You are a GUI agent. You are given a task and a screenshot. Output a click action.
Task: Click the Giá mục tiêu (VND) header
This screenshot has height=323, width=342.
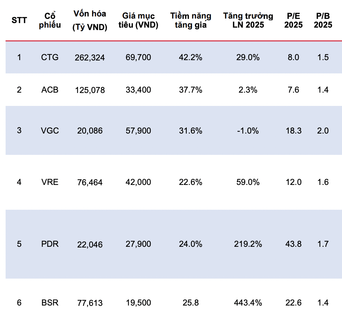(x=138, y=20)
